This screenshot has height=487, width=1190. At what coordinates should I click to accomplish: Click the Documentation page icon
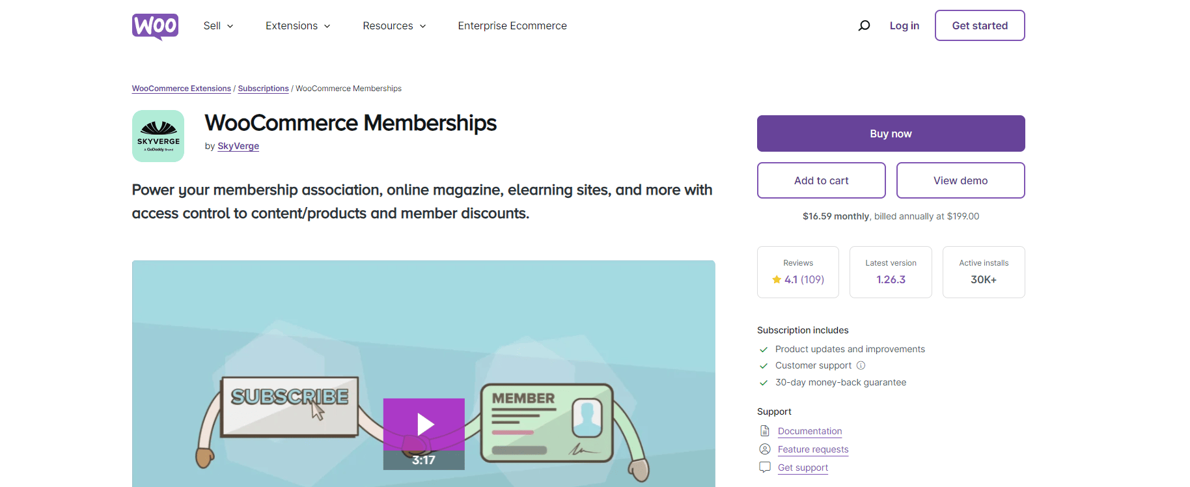(x=764, y=430)
